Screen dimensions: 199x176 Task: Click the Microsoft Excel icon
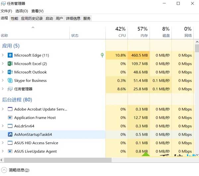pyautogui.click(x=10, y=64)
